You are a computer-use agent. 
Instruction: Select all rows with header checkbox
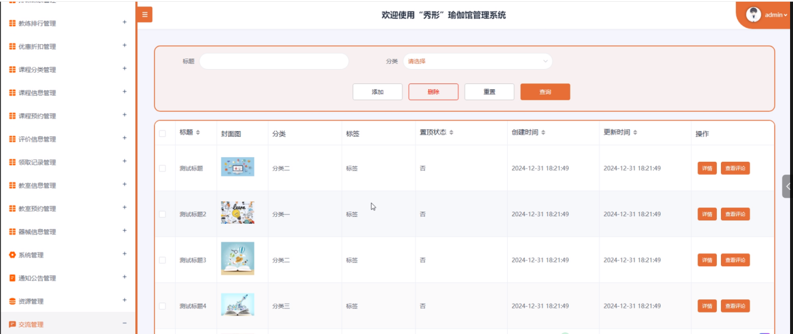coord(163,133)
